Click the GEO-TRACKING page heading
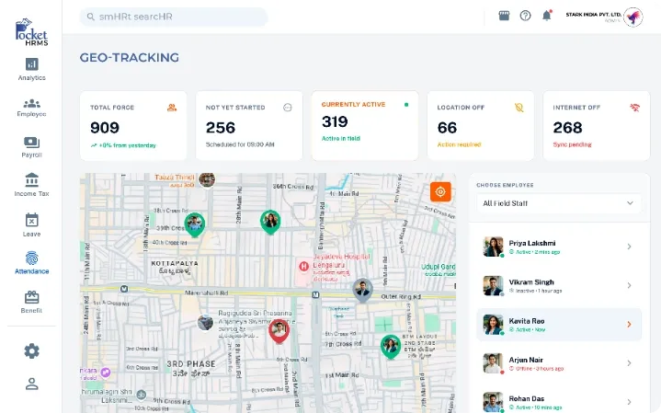Image resolution: width=661 pixels, height=413 pixels. click(130, 57)
